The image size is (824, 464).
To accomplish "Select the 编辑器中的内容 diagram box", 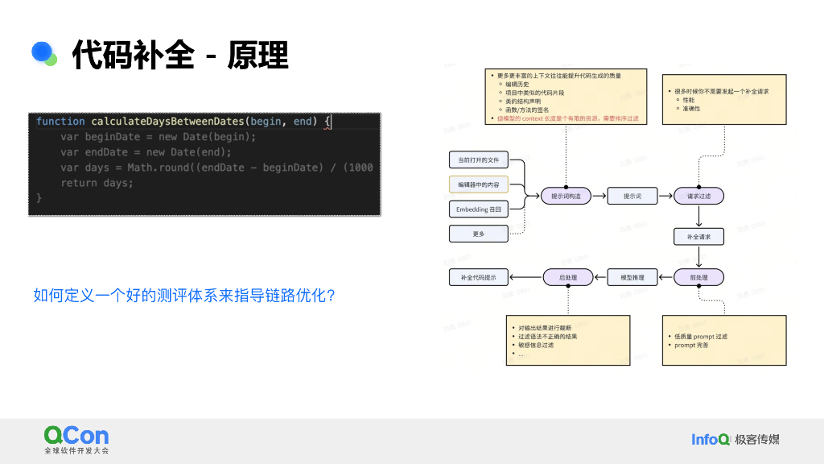I will point(479,184).
